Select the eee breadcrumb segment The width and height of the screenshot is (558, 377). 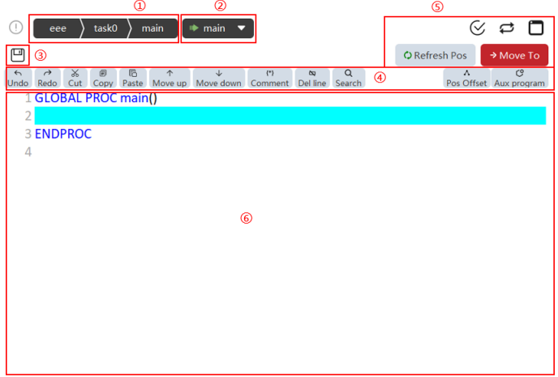[58, 28]
